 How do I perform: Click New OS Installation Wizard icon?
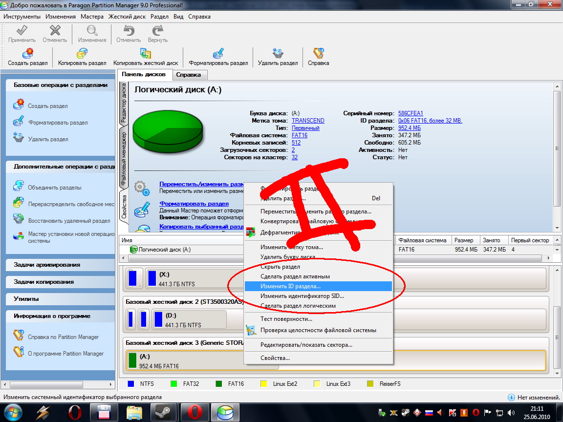18,236
